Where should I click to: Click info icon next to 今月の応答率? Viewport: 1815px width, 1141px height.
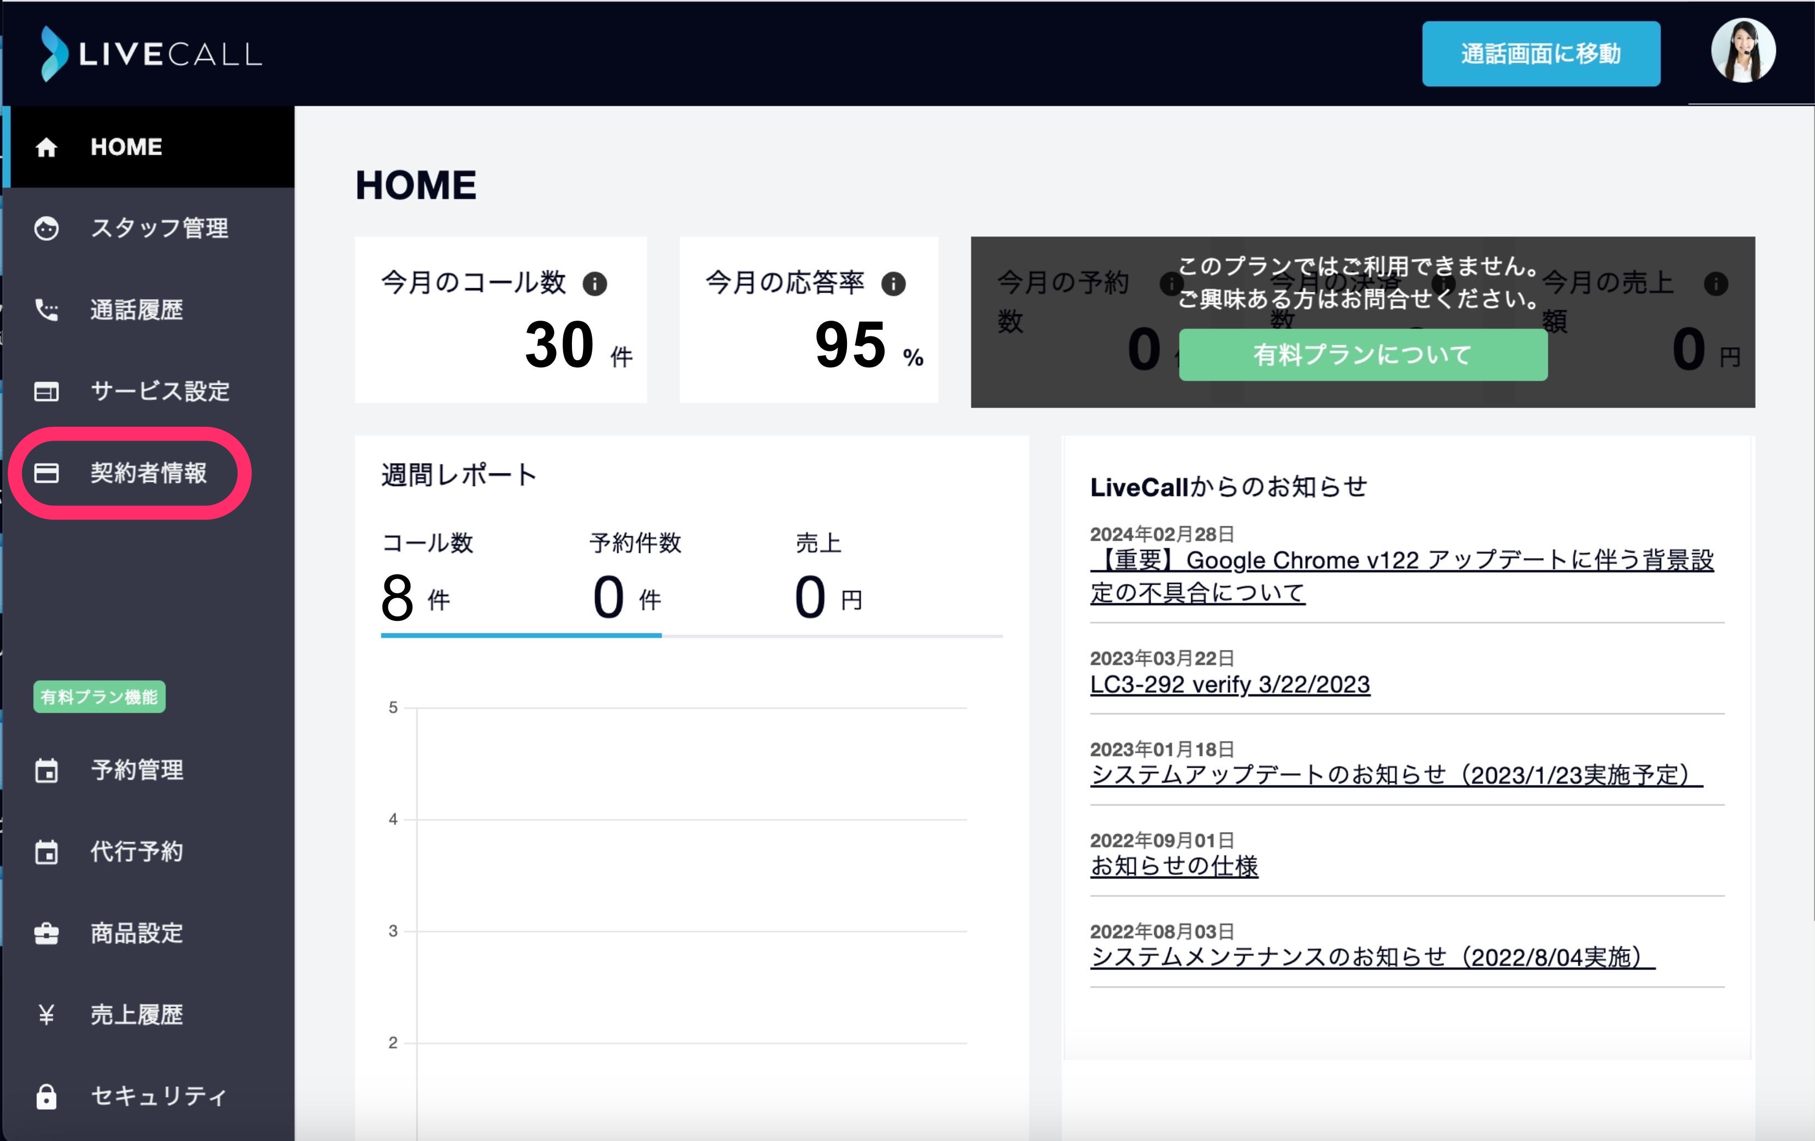tap(893, 283)
